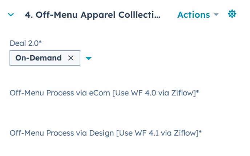
Task: Expand Deal 2.0 options using teal triangle
Action: [88, 58]
